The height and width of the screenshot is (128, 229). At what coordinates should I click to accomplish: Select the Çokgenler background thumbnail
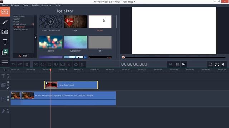tap(75, 42)
